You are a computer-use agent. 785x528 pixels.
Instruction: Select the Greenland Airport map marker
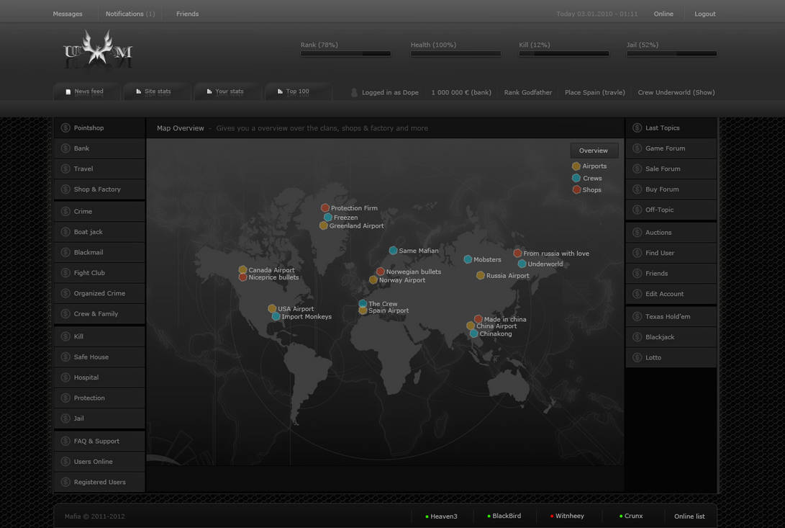[x=324, y=226]
